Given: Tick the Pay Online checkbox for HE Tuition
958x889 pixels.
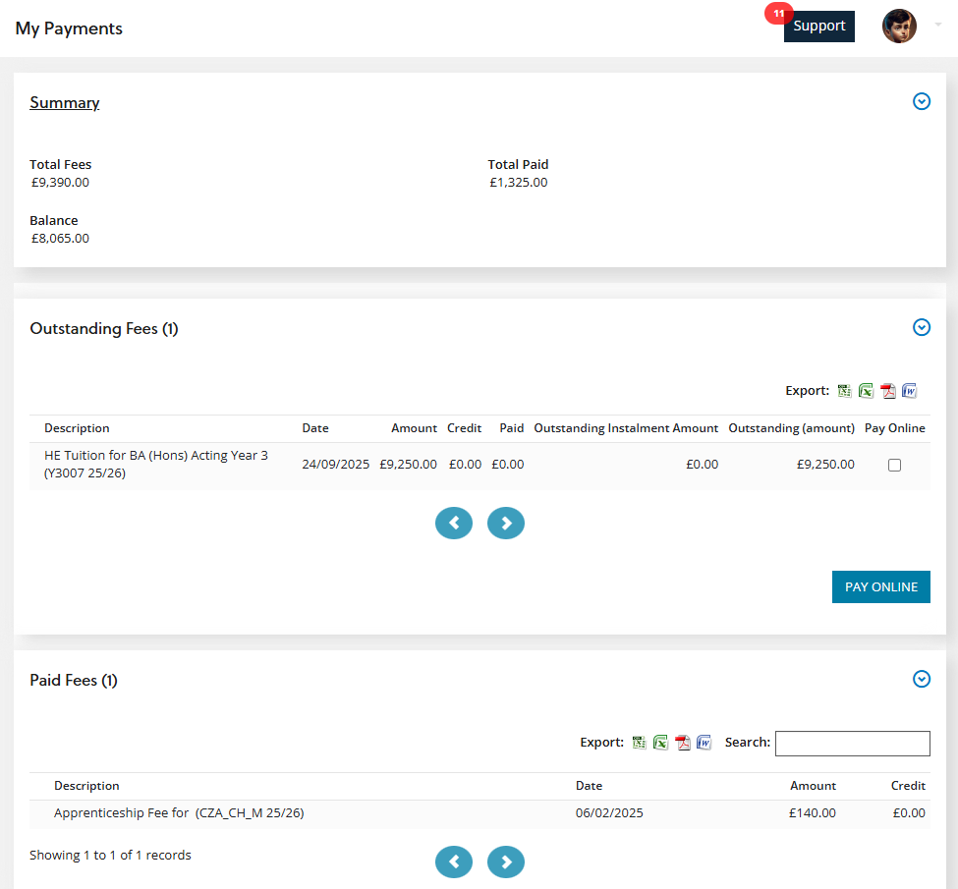Looking at the screenshot, I should tap(894, 465).
